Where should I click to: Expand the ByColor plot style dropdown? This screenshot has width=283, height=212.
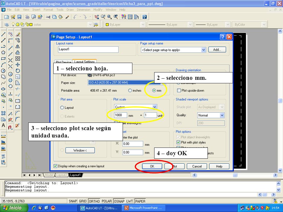pyautogui.click(x=264, y=24)
